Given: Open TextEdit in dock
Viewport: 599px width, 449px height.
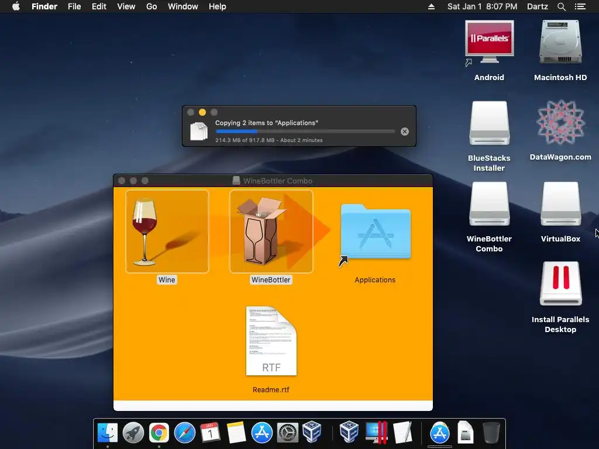Looking at the screenshot, I should coord(402,432).
